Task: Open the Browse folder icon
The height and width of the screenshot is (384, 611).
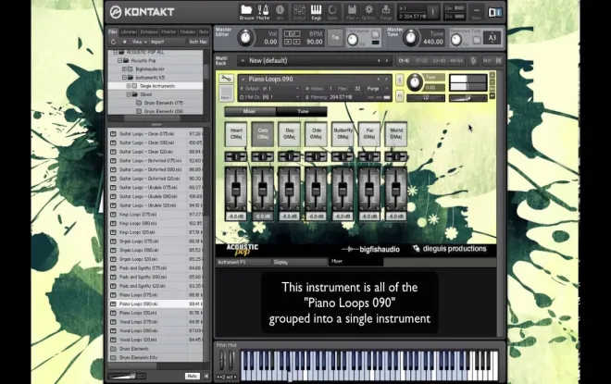Action: pyautogui.click(x=246, y=12)
